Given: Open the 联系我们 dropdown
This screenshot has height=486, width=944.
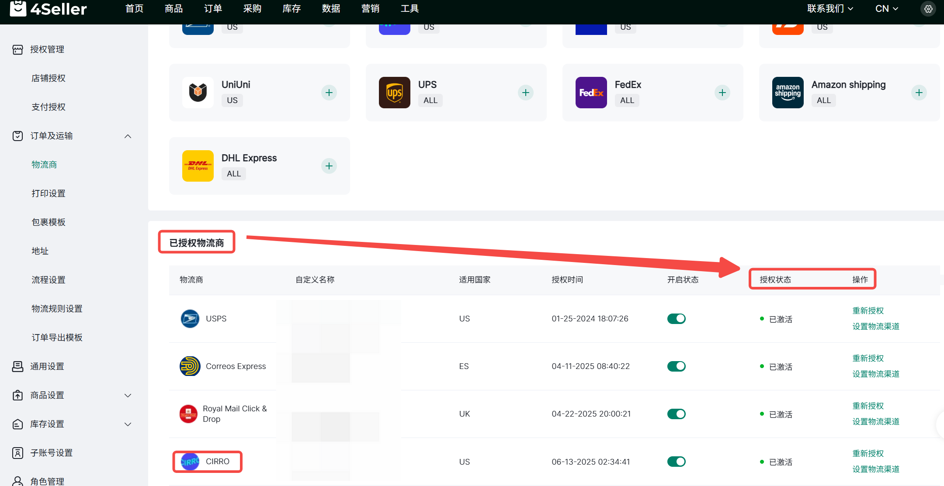Looking at the screenshot, I should (829, 9).
